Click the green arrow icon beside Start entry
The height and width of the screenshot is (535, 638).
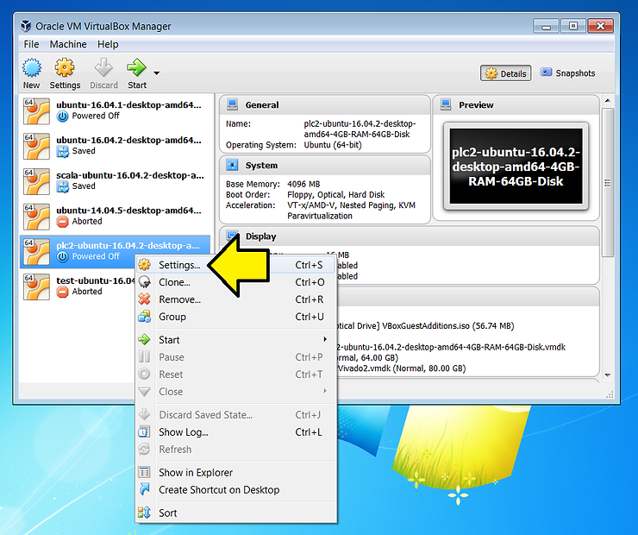144,339
